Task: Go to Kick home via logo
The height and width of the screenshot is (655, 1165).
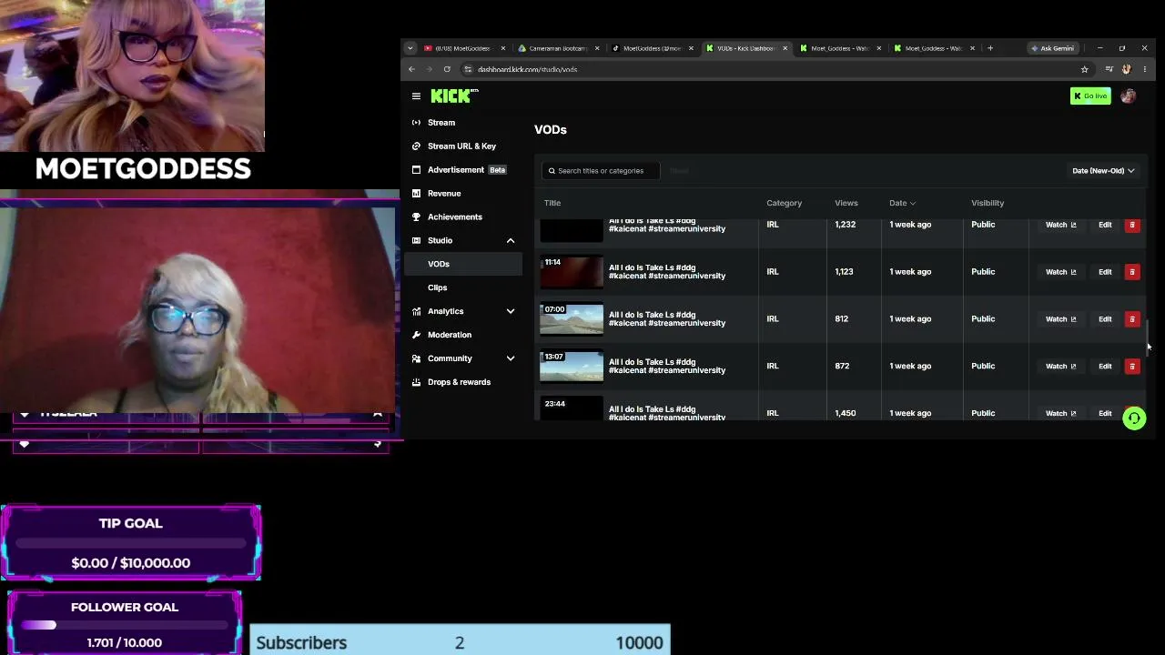Action: click(x=454, y=96)
